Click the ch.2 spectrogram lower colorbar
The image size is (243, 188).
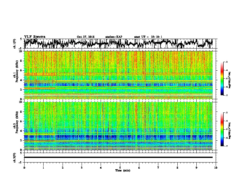click(x=222, y=129)
